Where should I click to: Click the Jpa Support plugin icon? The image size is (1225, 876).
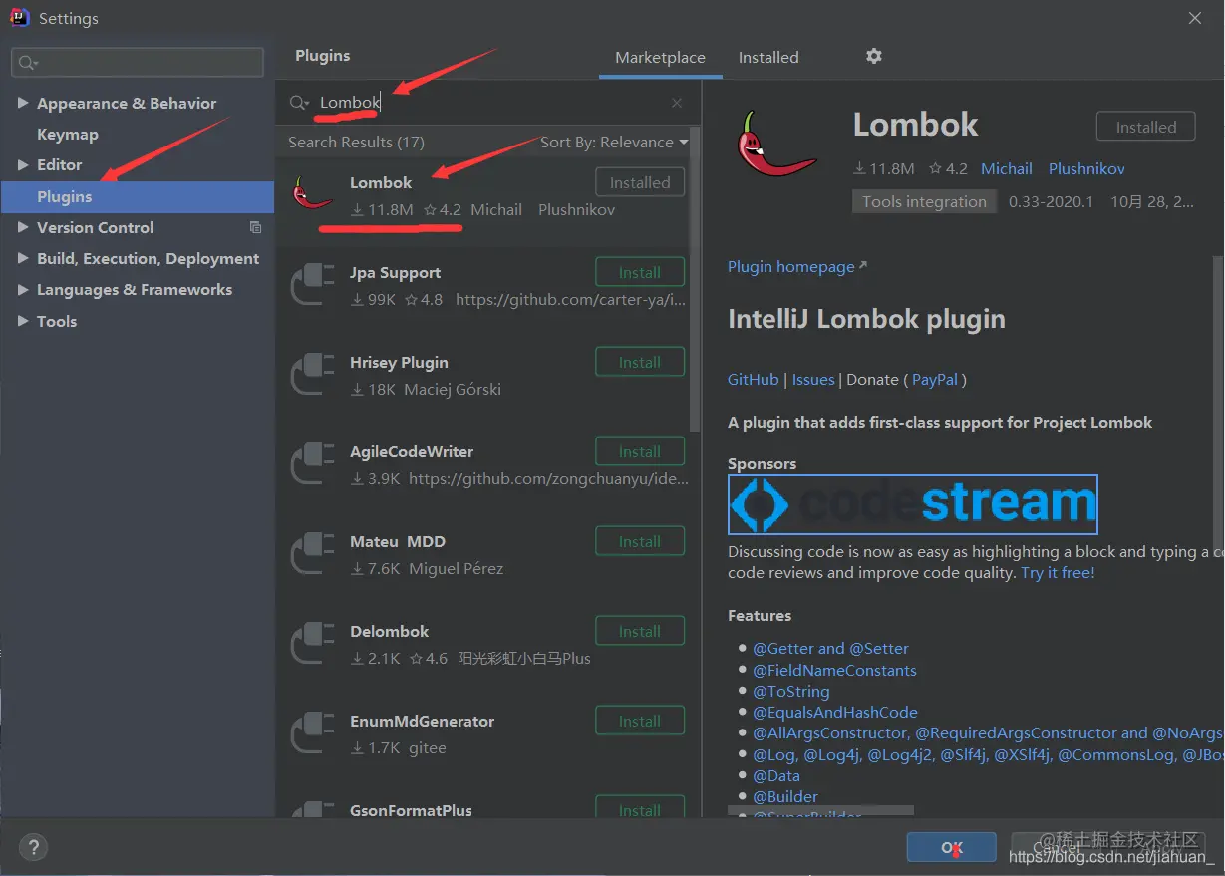pos(312,282)
